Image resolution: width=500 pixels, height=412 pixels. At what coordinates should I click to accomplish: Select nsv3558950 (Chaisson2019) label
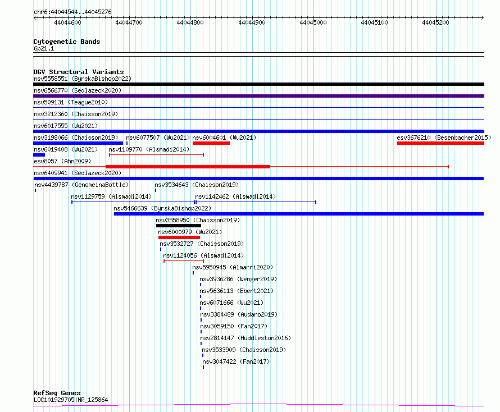(x=198, y=220)
